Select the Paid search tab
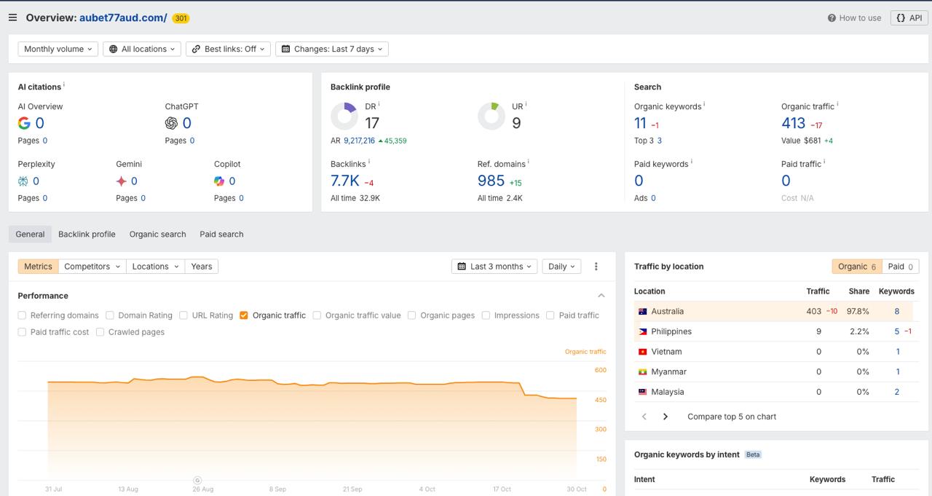Viewport: 932px width, 496px height. pyautogui.click(x=221, y=234)
